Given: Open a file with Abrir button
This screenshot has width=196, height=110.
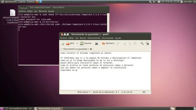Looking at the screenshot, I should (x=70, y=43).
